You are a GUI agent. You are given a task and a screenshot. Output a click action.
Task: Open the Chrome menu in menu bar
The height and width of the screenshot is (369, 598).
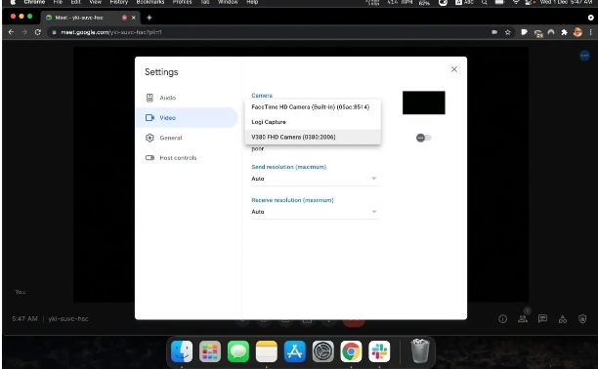click(x=34, y=2)
